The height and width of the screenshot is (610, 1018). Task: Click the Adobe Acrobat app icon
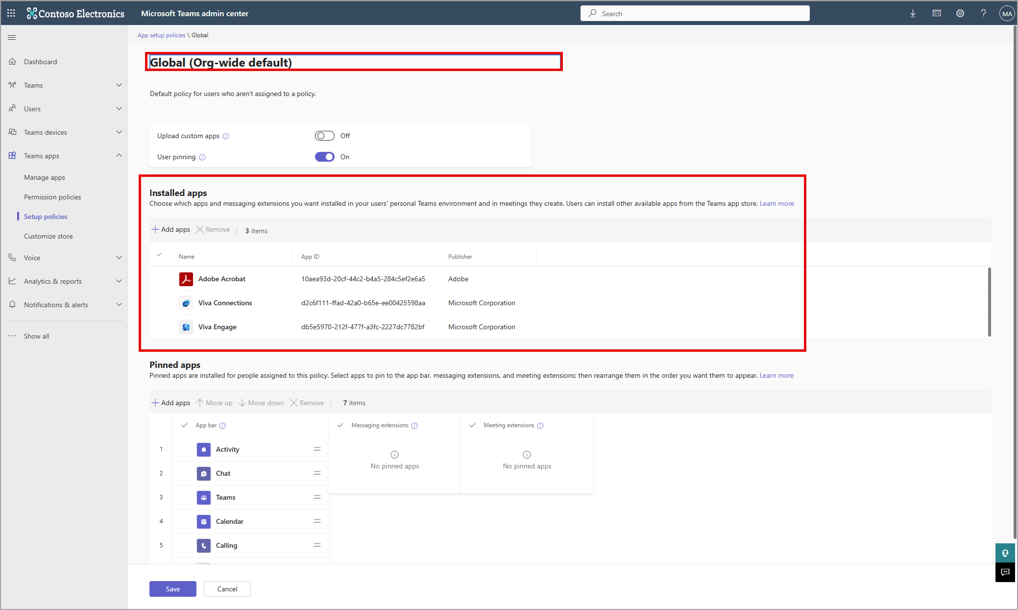[x=186, y=279]
